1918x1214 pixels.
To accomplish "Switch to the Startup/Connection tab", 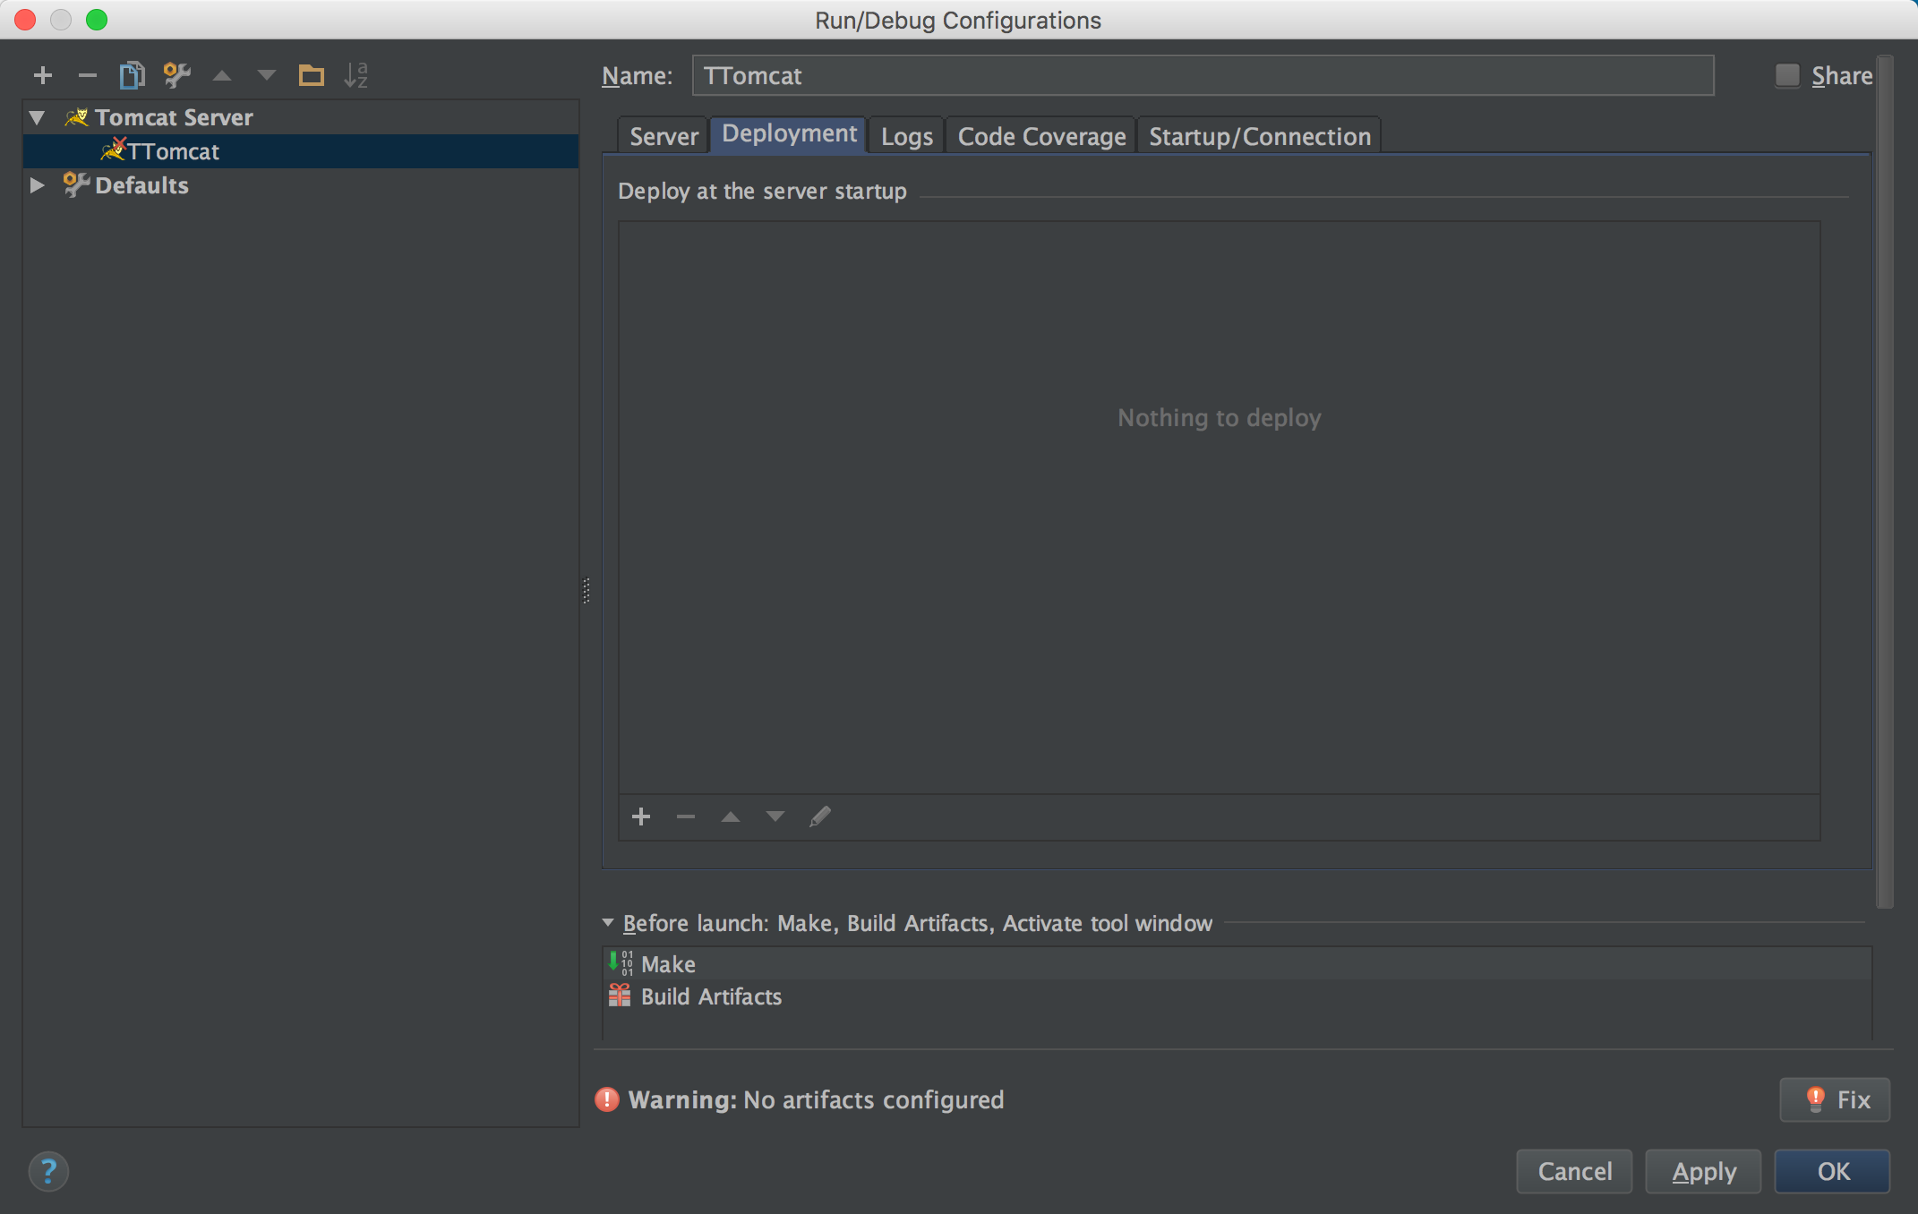I will 1258,136.
